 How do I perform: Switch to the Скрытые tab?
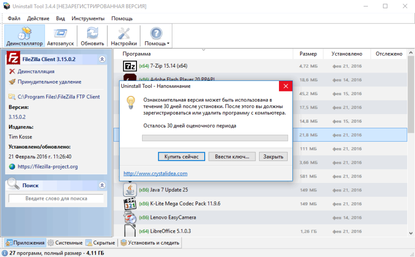101,243
